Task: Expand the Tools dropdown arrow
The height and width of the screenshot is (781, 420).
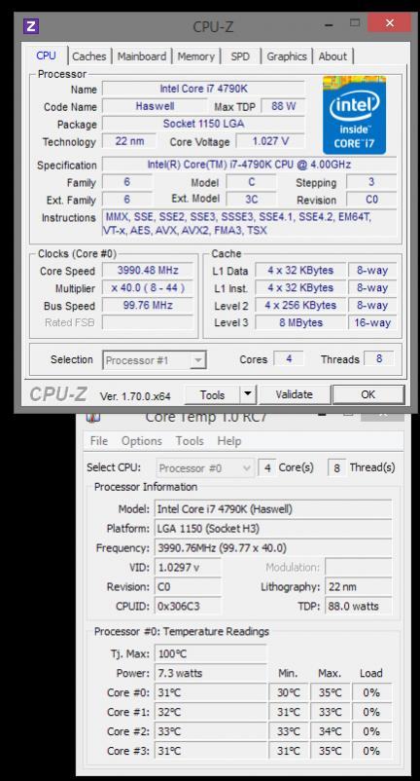Action: (248, 395)
